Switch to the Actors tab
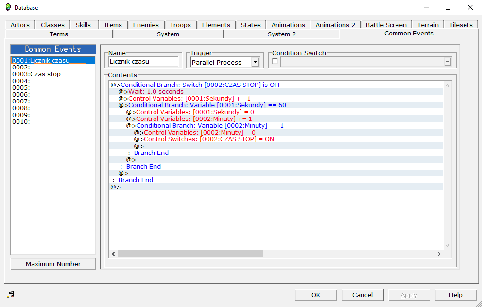Image resolution: width=482 pixels, height=307 pixels. tap(20, 25)
